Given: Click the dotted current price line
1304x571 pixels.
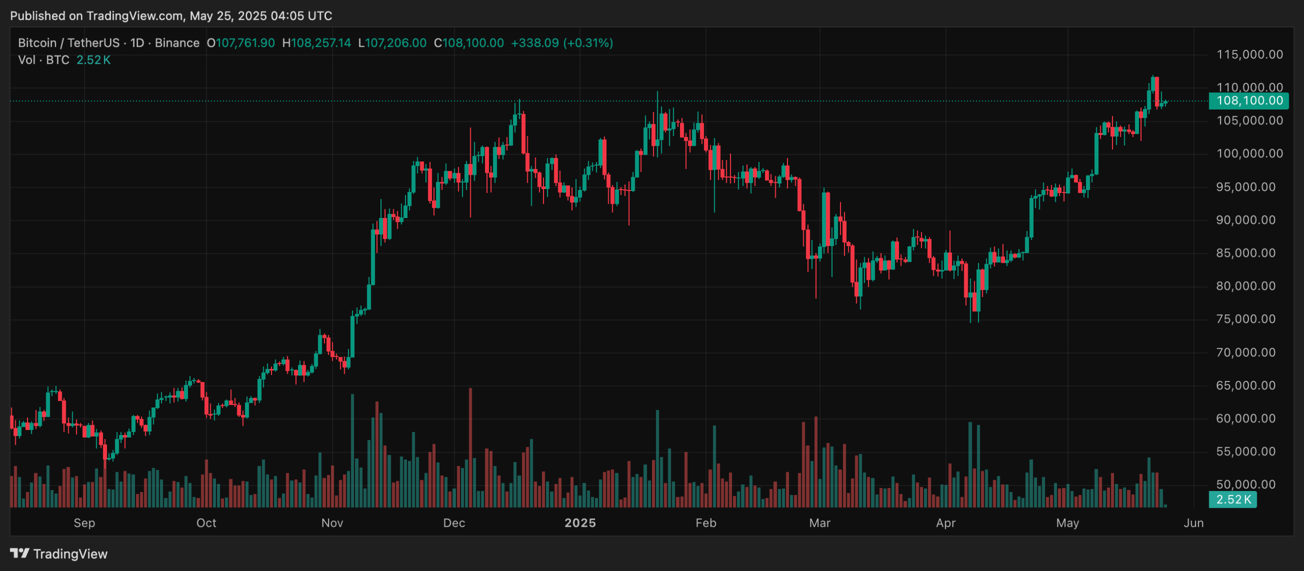Looking at the screenshot, I should point(815,101).
